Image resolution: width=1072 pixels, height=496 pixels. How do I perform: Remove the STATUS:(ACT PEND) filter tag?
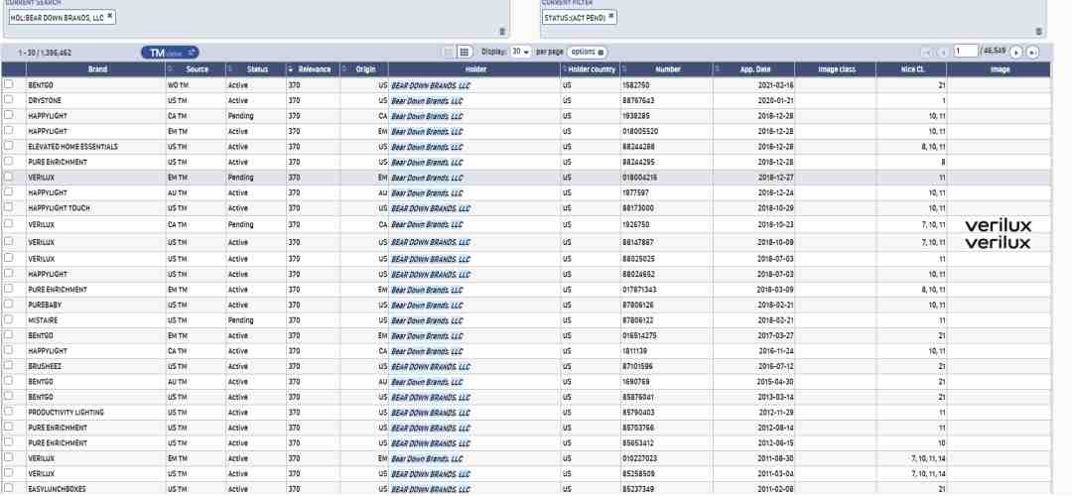coord(610,17)
